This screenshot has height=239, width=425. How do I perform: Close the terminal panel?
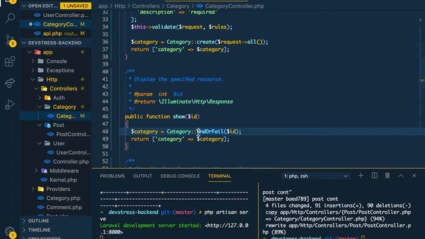414,175
